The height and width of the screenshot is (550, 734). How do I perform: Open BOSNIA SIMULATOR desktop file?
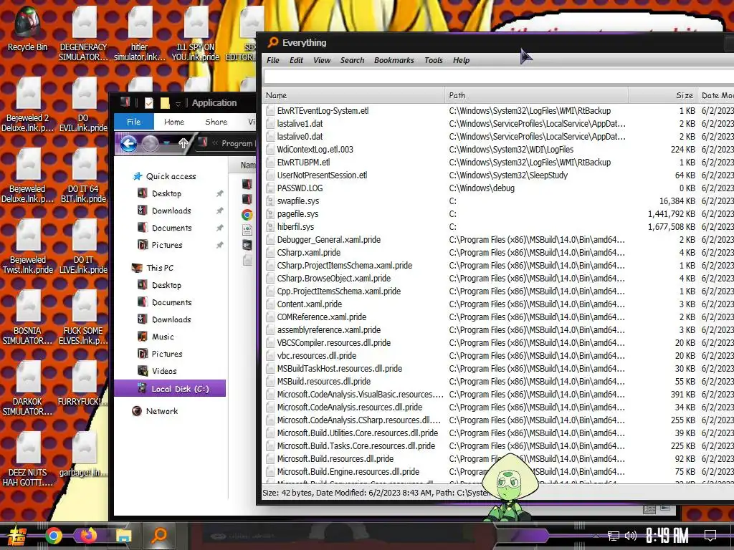[x=28, y=317]
